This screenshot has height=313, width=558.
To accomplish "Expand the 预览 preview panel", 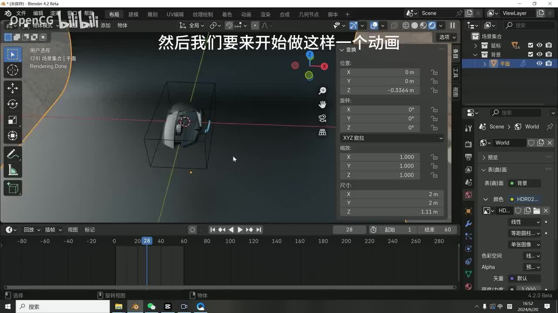I will click(492, 157).
